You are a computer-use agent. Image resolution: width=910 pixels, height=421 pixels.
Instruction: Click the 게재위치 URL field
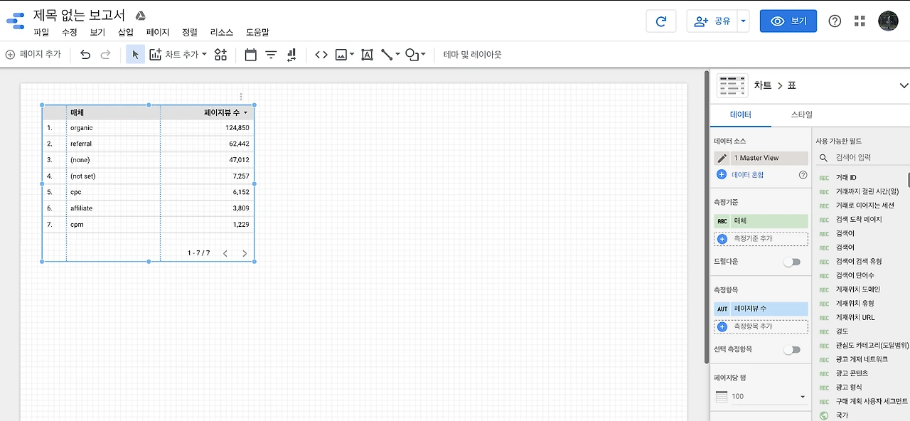pos(855,317)
